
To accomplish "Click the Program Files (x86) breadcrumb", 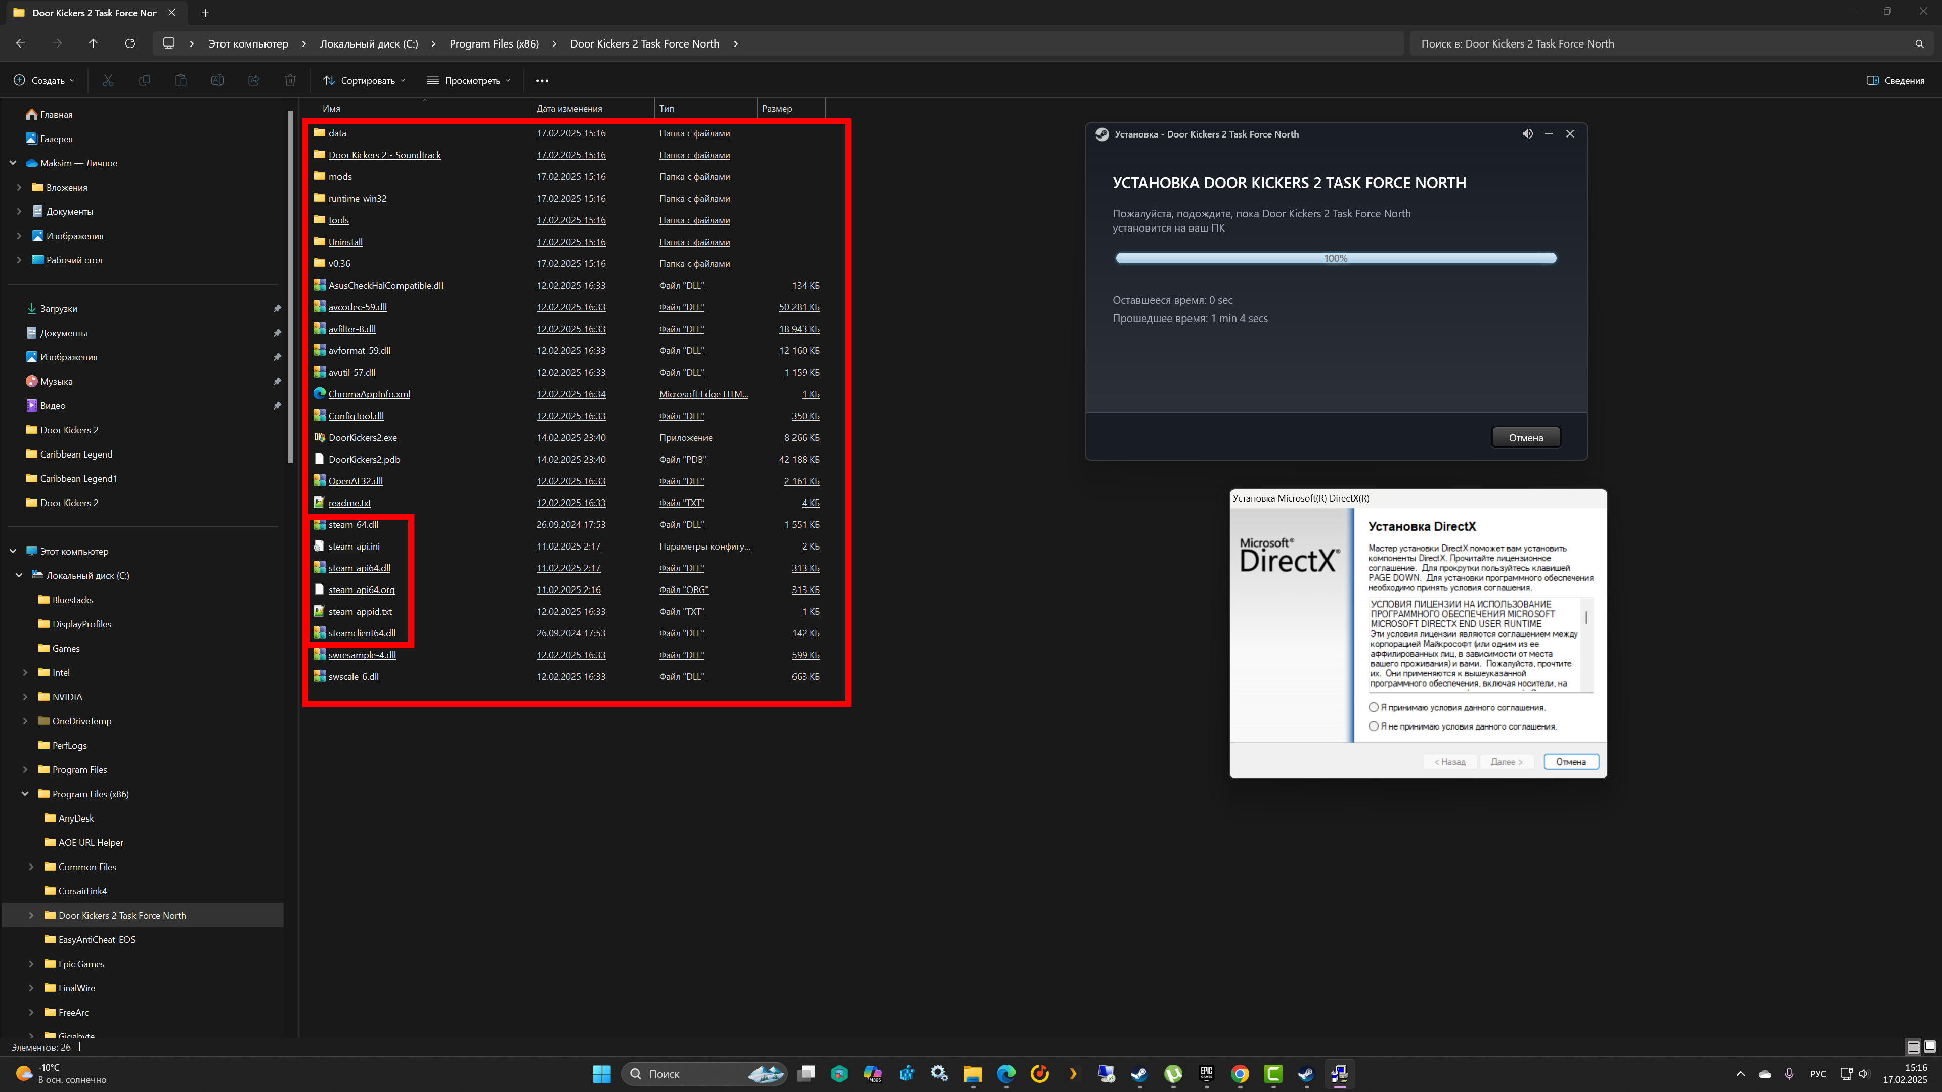I will coord(494,43).
